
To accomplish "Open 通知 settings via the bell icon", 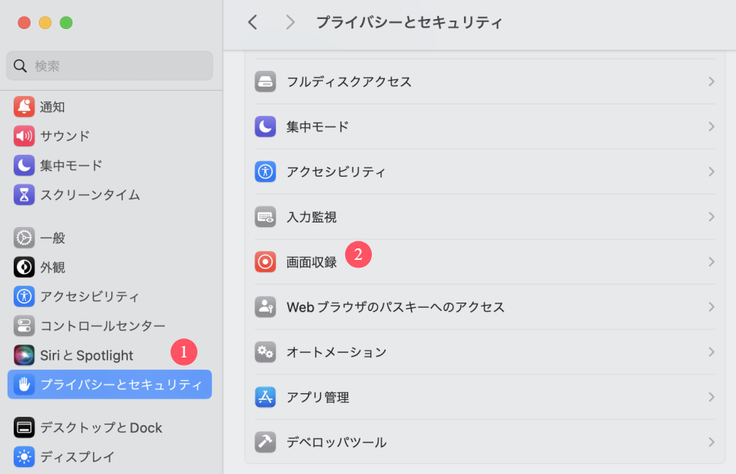I will 22,107.
